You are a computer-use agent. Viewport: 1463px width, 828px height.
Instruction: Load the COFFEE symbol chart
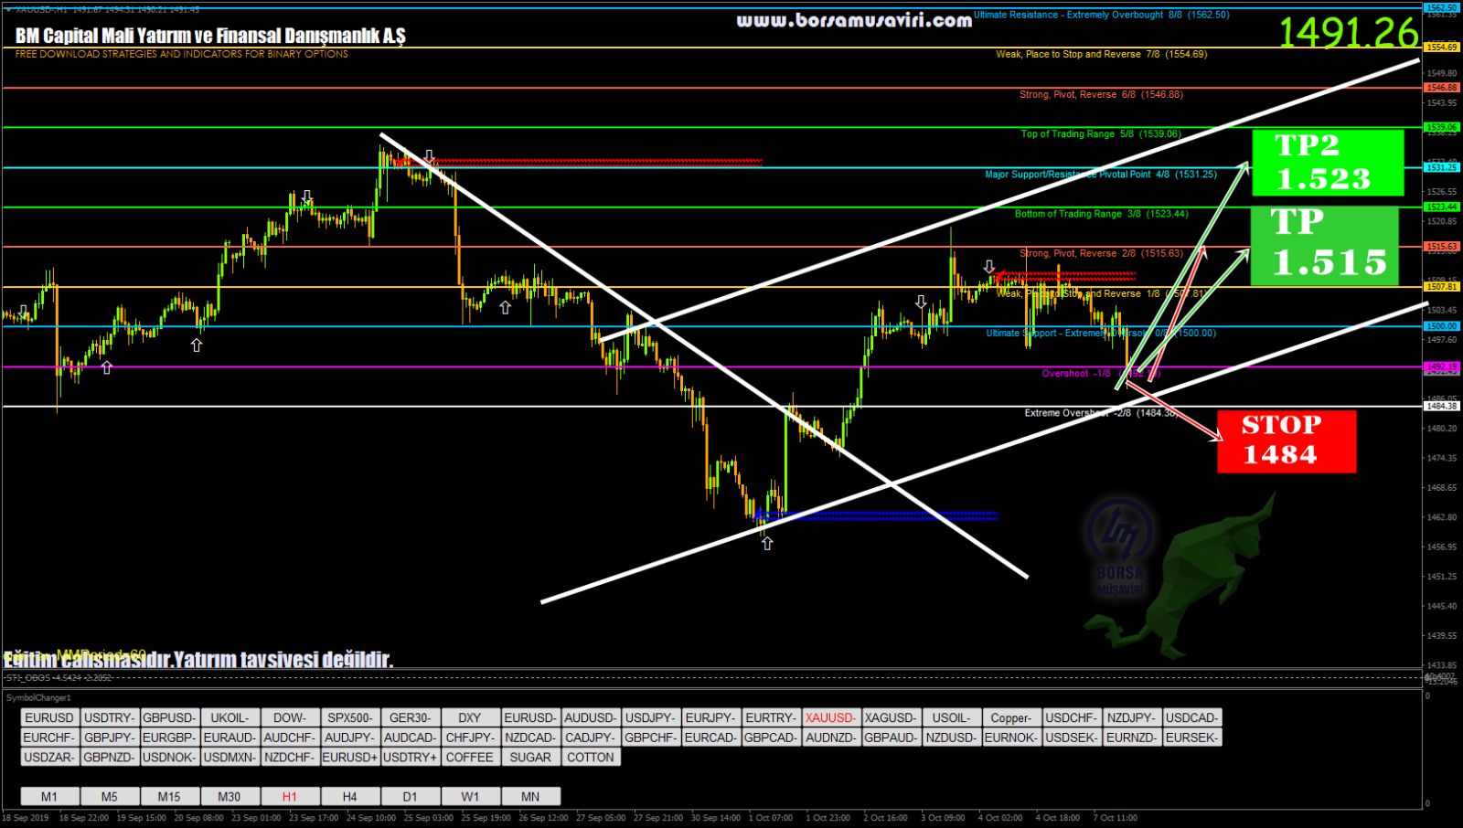pyautogui.click(x=469, y=757)
